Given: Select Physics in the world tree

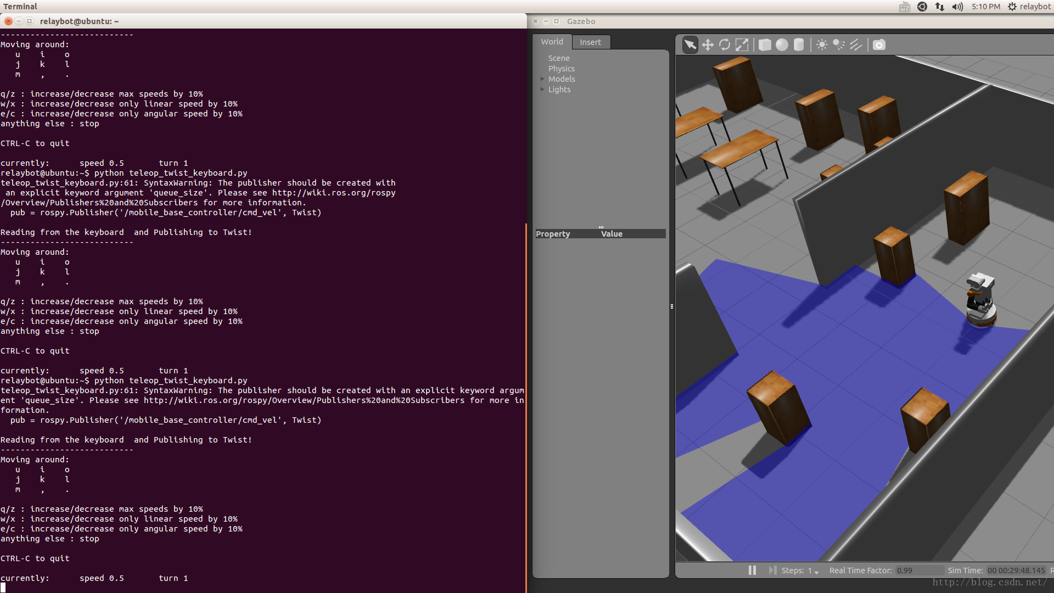Looking at the screenshot, I should pos(561,69).
